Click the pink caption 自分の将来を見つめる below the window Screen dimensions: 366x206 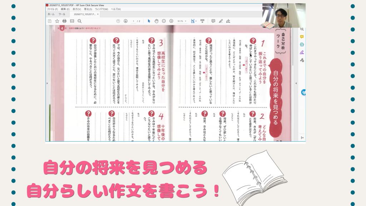pyautogui.click(x=125, y=167)
